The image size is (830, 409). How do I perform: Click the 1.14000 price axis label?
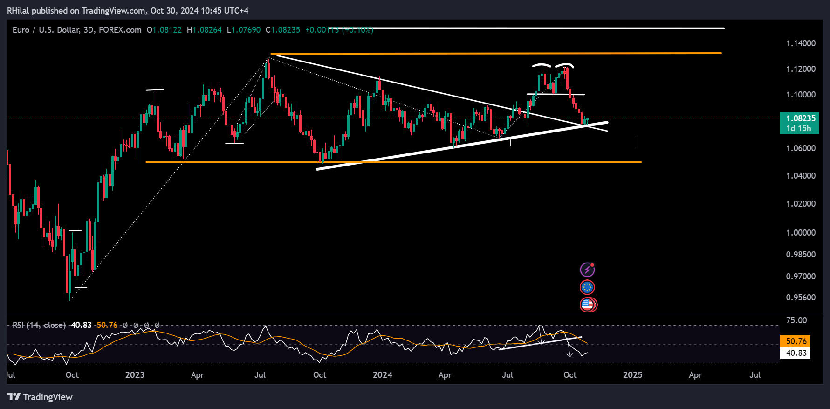pyautogui.click(x=801, y=43)
